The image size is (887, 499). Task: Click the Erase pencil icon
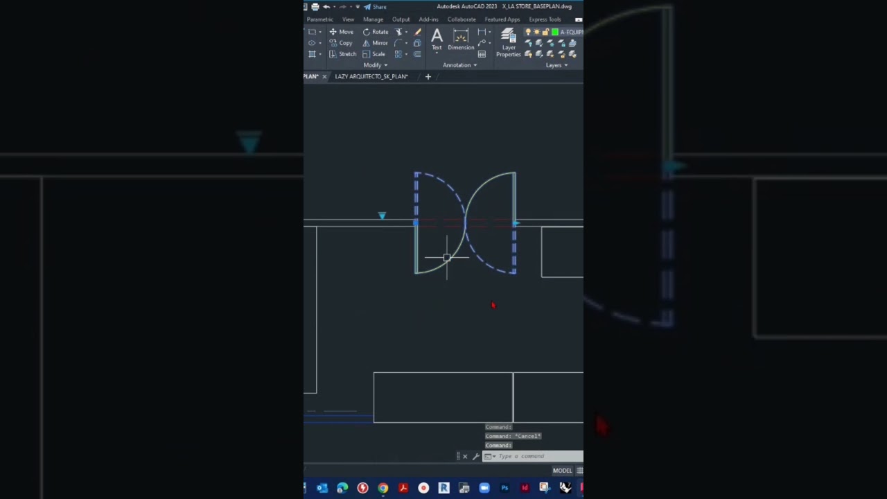click(417, 32)
